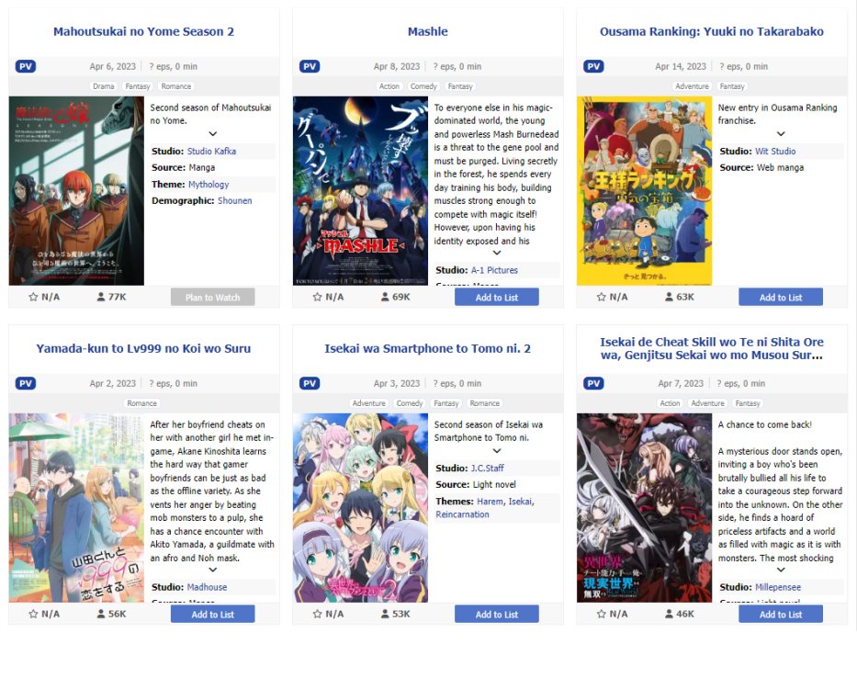Expand the Ousama Ranking synopsis chevron
The width and height of the screenshot is (857, 689).
pos(781,134)
